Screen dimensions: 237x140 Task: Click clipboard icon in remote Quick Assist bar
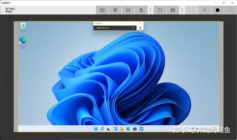[140, 28]
